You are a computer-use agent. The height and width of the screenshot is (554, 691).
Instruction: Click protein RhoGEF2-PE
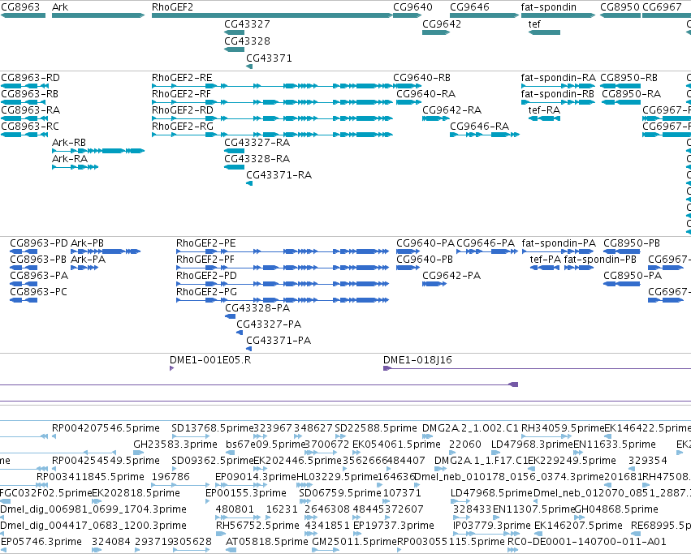(x=283, y=251)
